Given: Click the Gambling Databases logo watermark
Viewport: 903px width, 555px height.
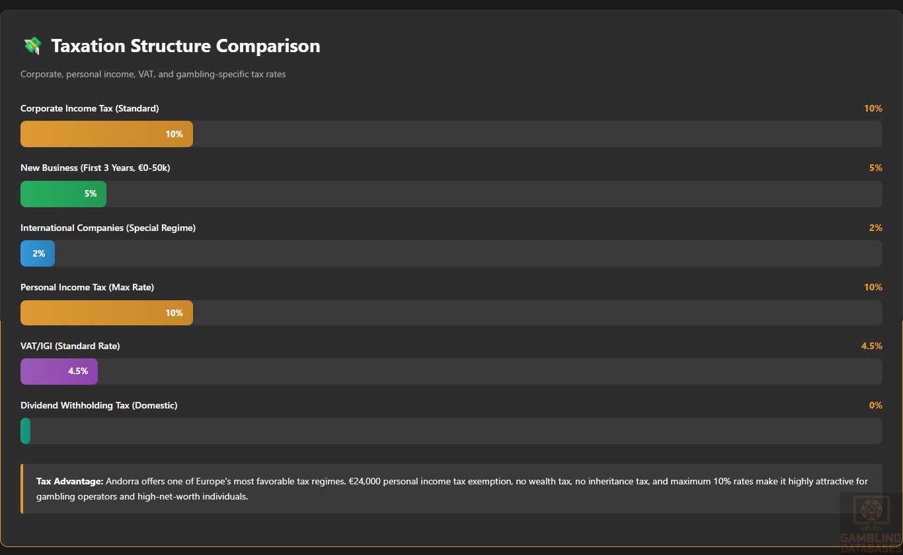Looking at the screenshot, I should (x=871, y=523).
